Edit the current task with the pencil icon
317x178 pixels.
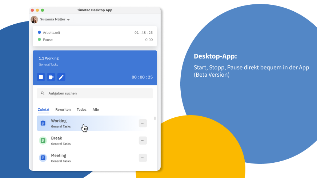(x=61, y=77)
